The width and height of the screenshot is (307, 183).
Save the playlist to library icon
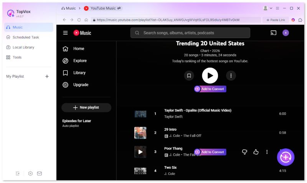click(x=189, y=75)
